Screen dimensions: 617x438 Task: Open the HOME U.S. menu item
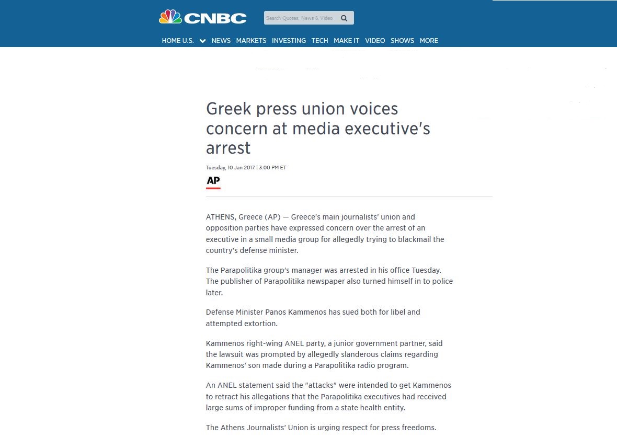pyautogui.click(x=178, y=40)
